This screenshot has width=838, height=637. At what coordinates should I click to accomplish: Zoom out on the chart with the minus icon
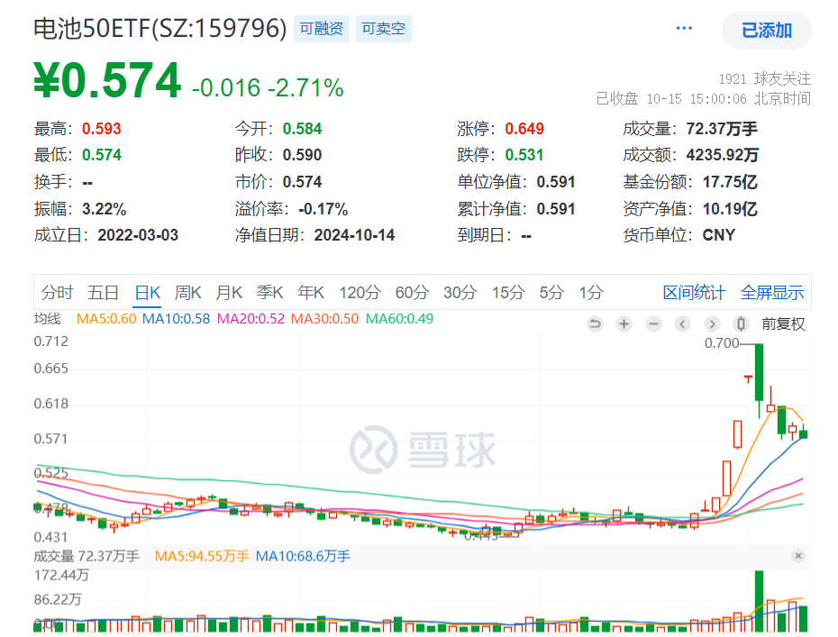point(652,323)
